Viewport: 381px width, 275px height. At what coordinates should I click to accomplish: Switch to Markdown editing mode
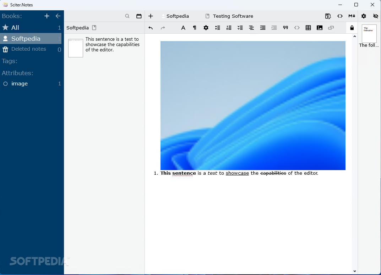click(352, 16)
